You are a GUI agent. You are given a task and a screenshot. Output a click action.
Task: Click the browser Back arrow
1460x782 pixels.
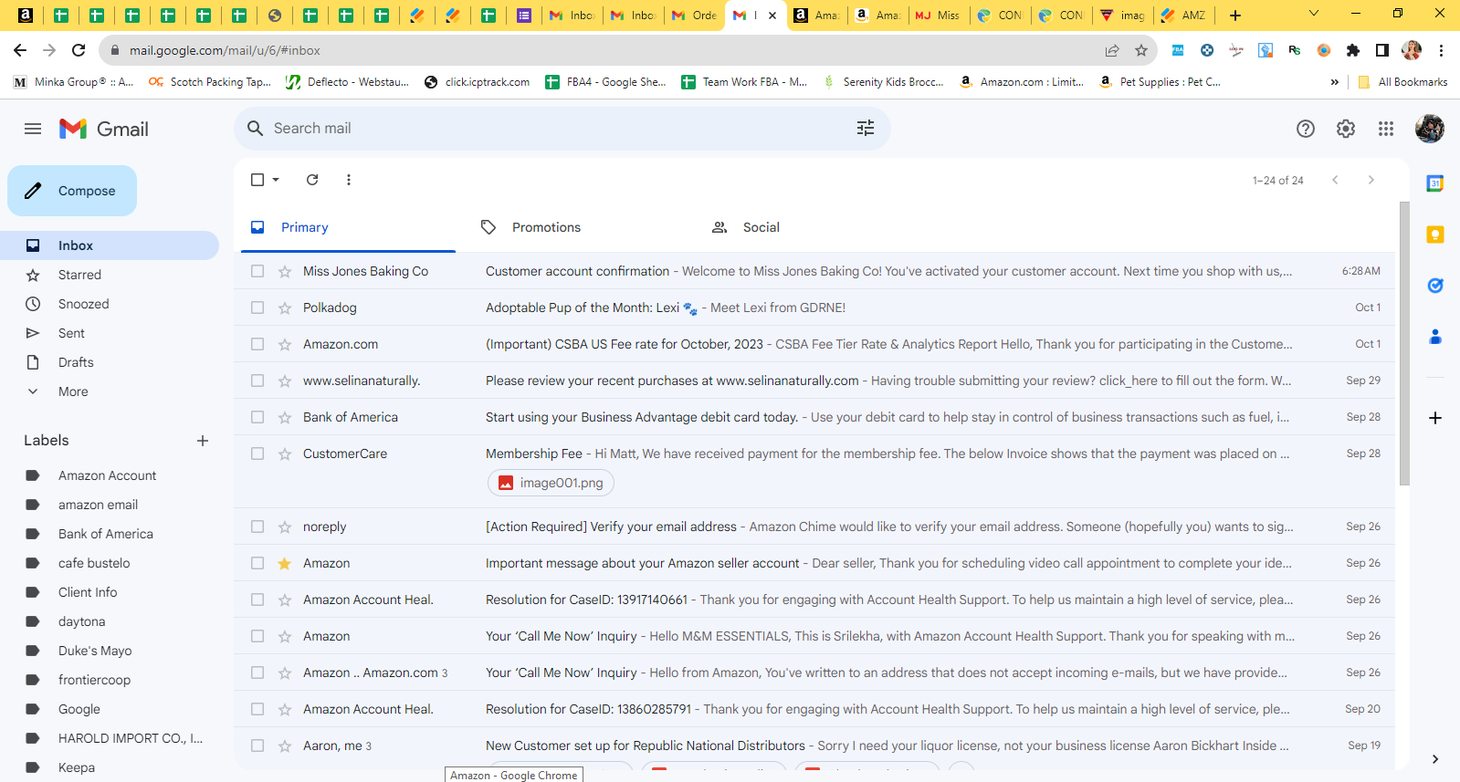pos(20,50)
